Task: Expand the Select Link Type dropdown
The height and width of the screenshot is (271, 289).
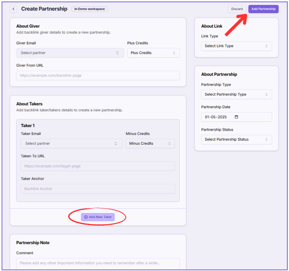Action: pos(236,46)
